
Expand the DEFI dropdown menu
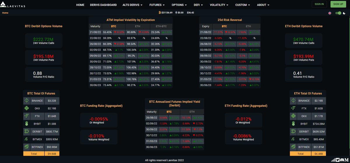pyautogui.click(x=198, y=5)
